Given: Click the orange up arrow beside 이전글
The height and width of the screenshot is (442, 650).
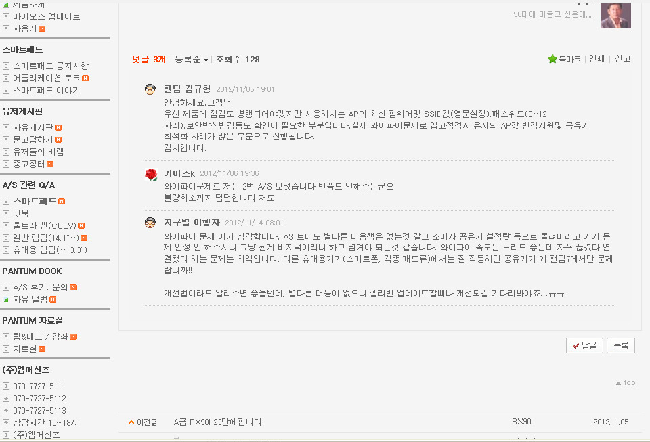Looking at the screenshot, I should click(x=131, y=422).
